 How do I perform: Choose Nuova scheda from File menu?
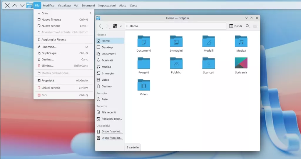64,26
